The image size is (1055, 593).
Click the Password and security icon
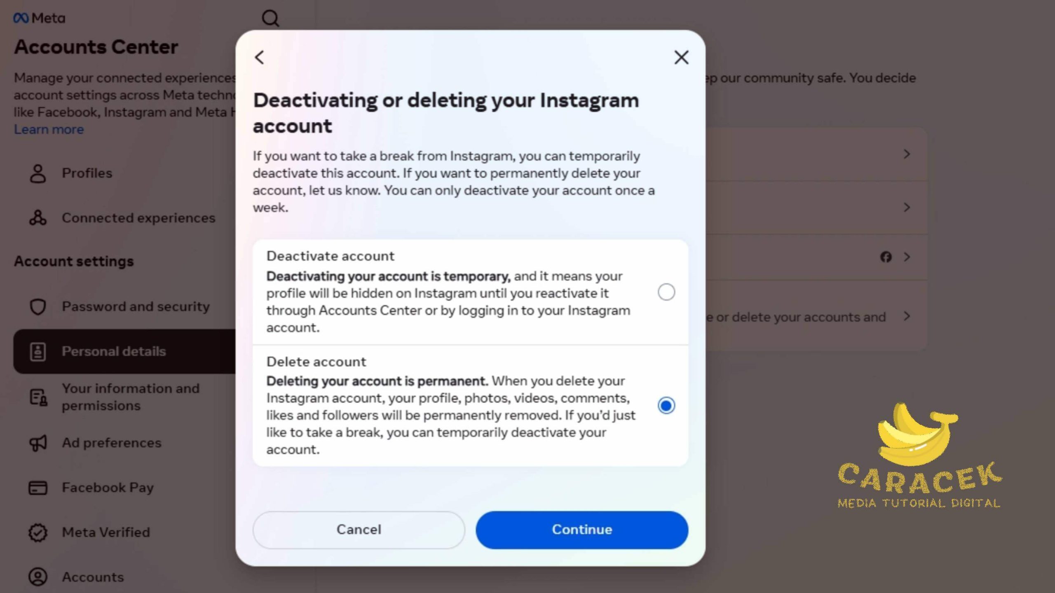[38, 306]
